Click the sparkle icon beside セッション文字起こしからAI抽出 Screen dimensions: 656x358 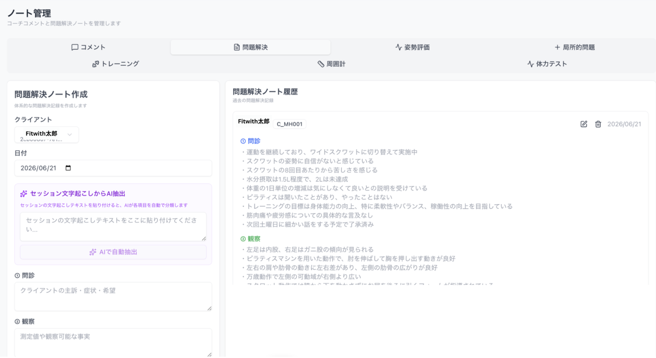[x=24, y=194]
